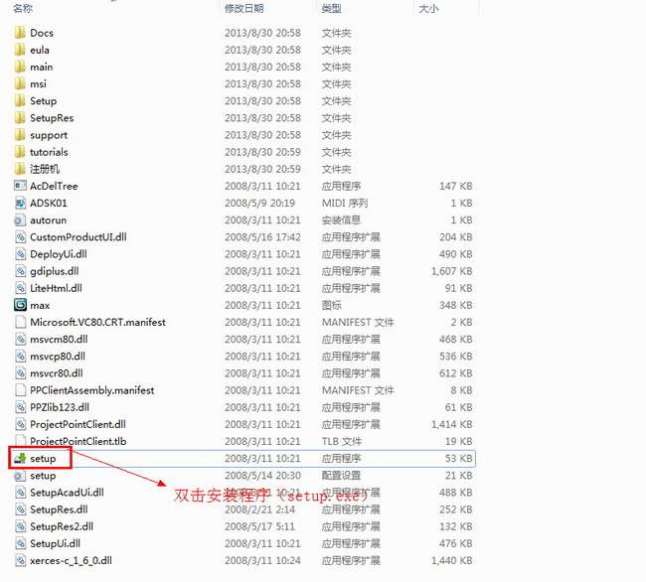Select the ProjectPointClient.tlb file name

[79, 441]
